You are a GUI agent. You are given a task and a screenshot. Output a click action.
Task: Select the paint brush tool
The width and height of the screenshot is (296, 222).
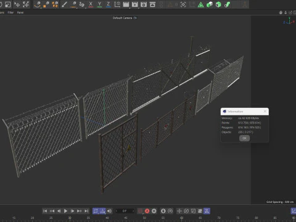click(x=64, y=4)
